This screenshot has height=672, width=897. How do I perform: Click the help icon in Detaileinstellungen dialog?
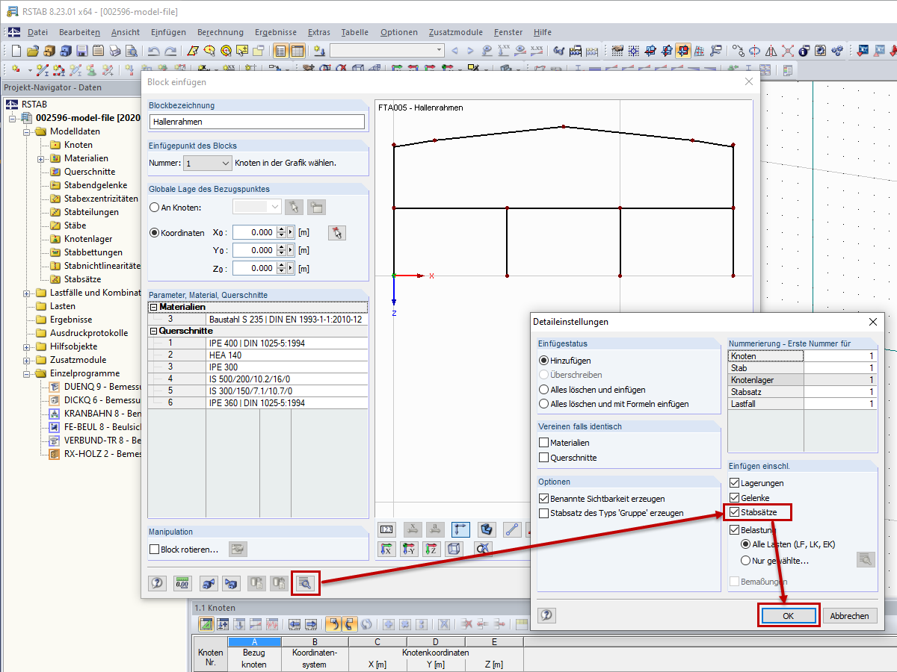click(547, 615)
